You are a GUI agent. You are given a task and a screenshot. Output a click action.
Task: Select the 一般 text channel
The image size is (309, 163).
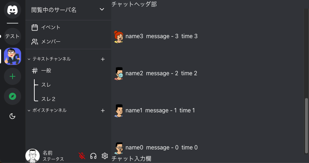(x=46, y=71)
